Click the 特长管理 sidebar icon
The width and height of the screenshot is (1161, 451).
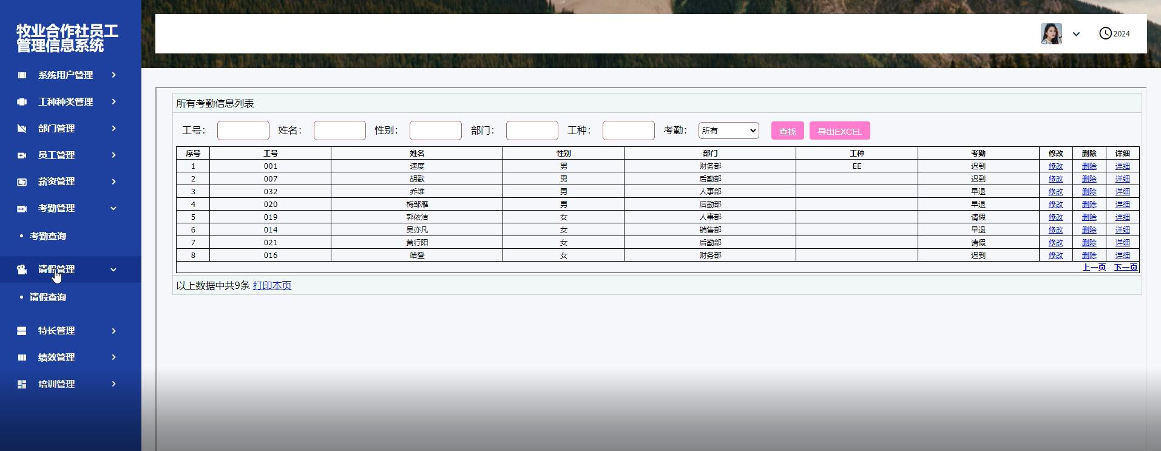point(22,331)
